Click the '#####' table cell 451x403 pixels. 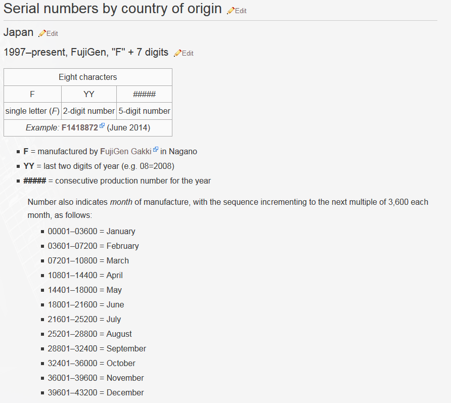145,94
